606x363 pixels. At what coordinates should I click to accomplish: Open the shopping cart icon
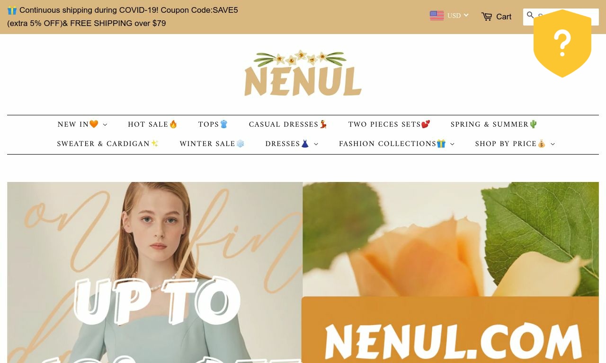pos(486,17)
